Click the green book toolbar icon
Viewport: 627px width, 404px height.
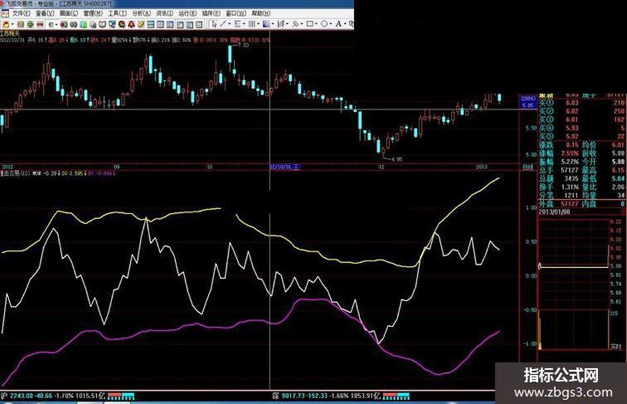pyautogui.click(x=83, y=25)
